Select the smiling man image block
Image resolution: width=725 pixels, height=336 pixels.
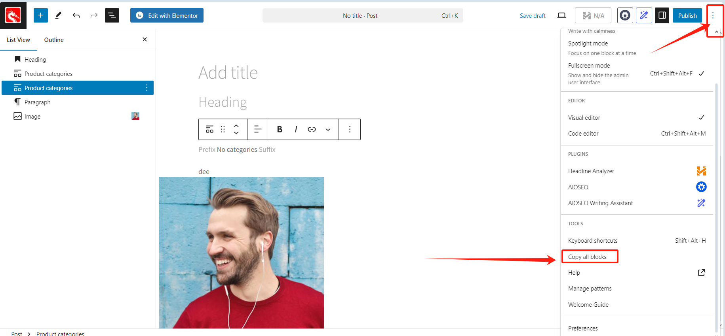point(242,253)
